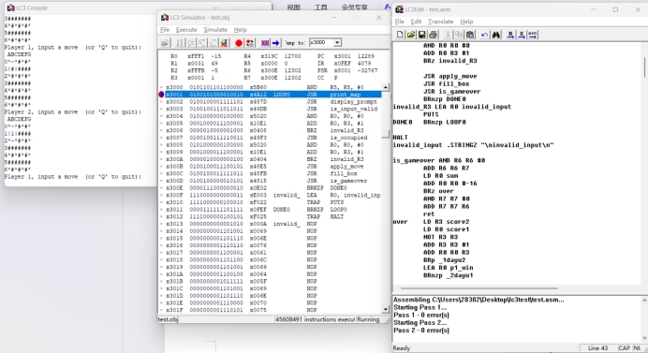This screenshot has height=353, width=648.
Task: Click scroll down arrow in assembler output pane
Action: 644,338
